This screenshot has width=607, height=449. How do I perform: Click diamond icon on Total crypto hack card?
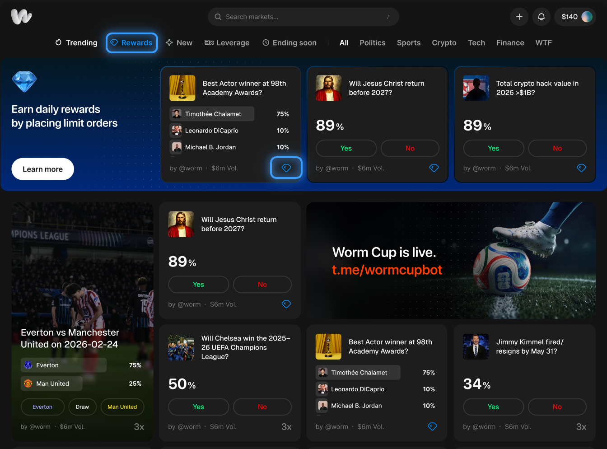click(x=581, y=168)
